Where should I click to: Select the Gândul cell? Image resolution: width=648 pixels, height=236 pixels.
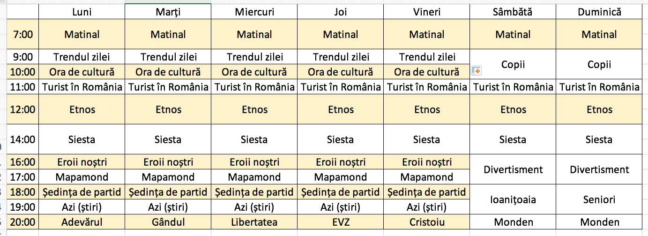168,222
